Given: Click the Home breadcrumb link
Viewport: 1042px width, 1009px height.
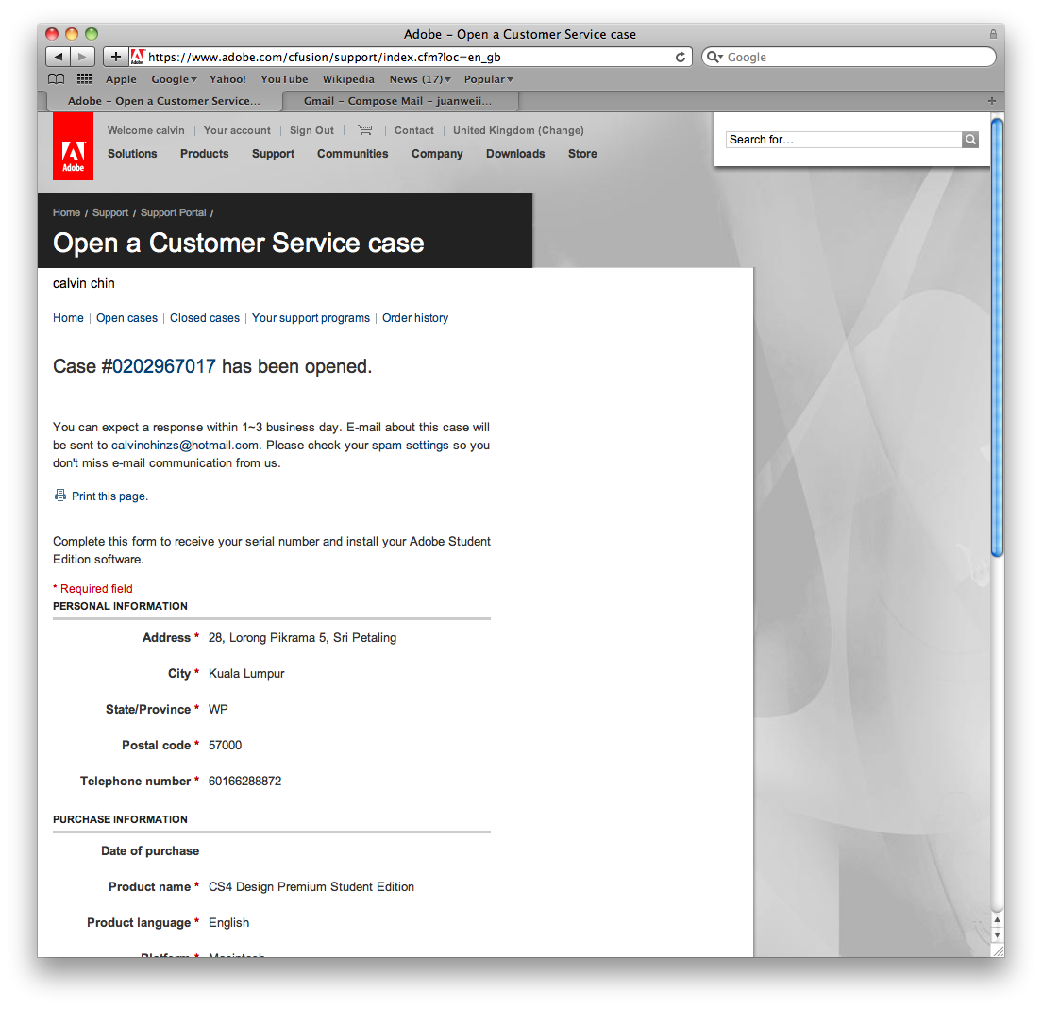Looking at the screenshot, I should pyautogui.click(x=66, y=212).
